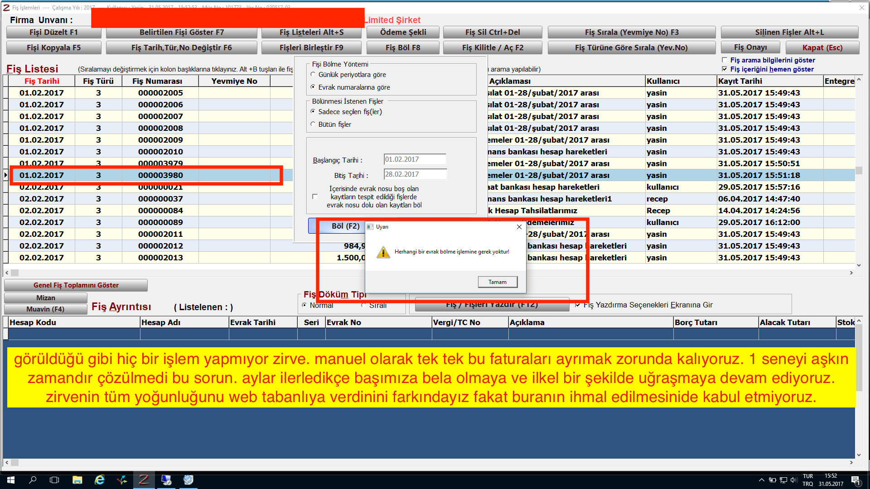Open Silinen Fişler Alt+L
Screen dimensions: 870x489
(x=789, y=32)
